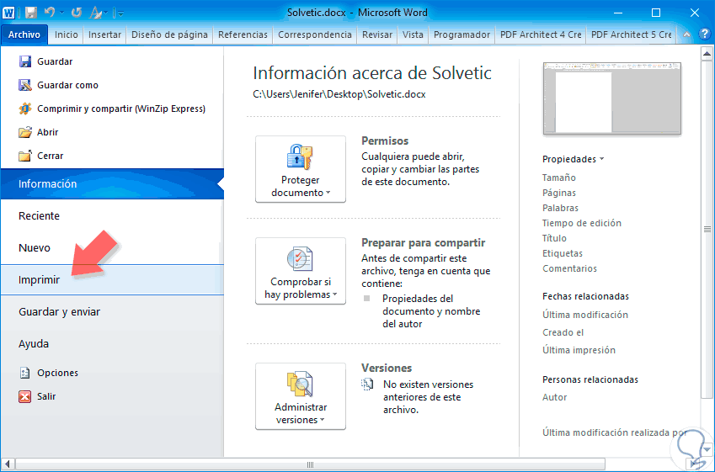Click the Undo arrow icon
This screenshot has height=472, width=715.
(49, 12)
